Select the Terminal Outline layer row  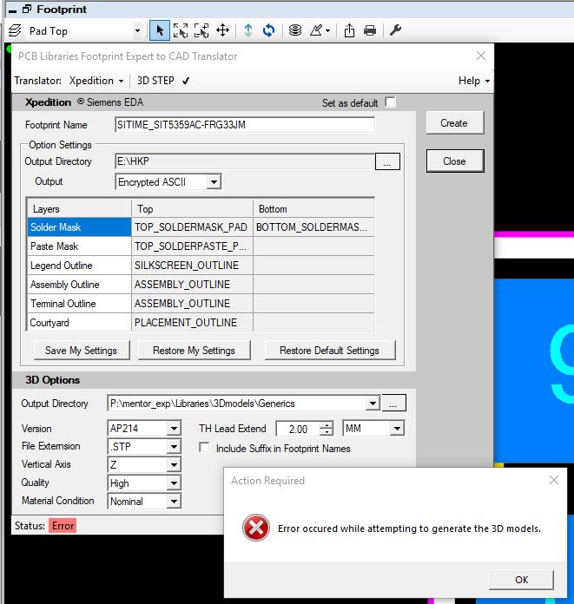point(79,304)
